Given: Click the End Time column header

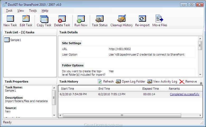Looking at the screenshot, I should [118, 89].
